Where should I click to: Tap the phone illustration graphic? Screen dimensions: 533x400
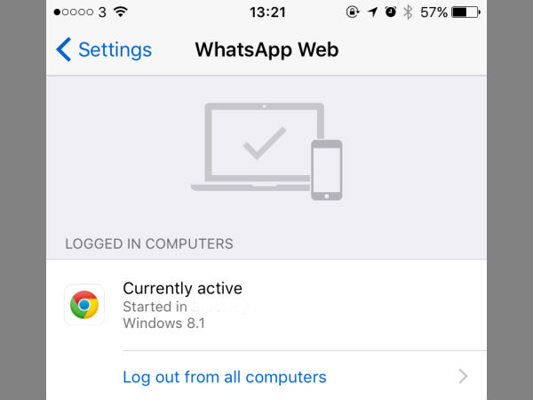pos(327,170)
